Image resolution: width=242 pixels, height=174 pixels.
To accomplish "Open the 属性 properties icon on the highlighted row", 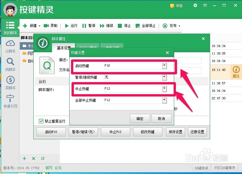I will [236, 72].
